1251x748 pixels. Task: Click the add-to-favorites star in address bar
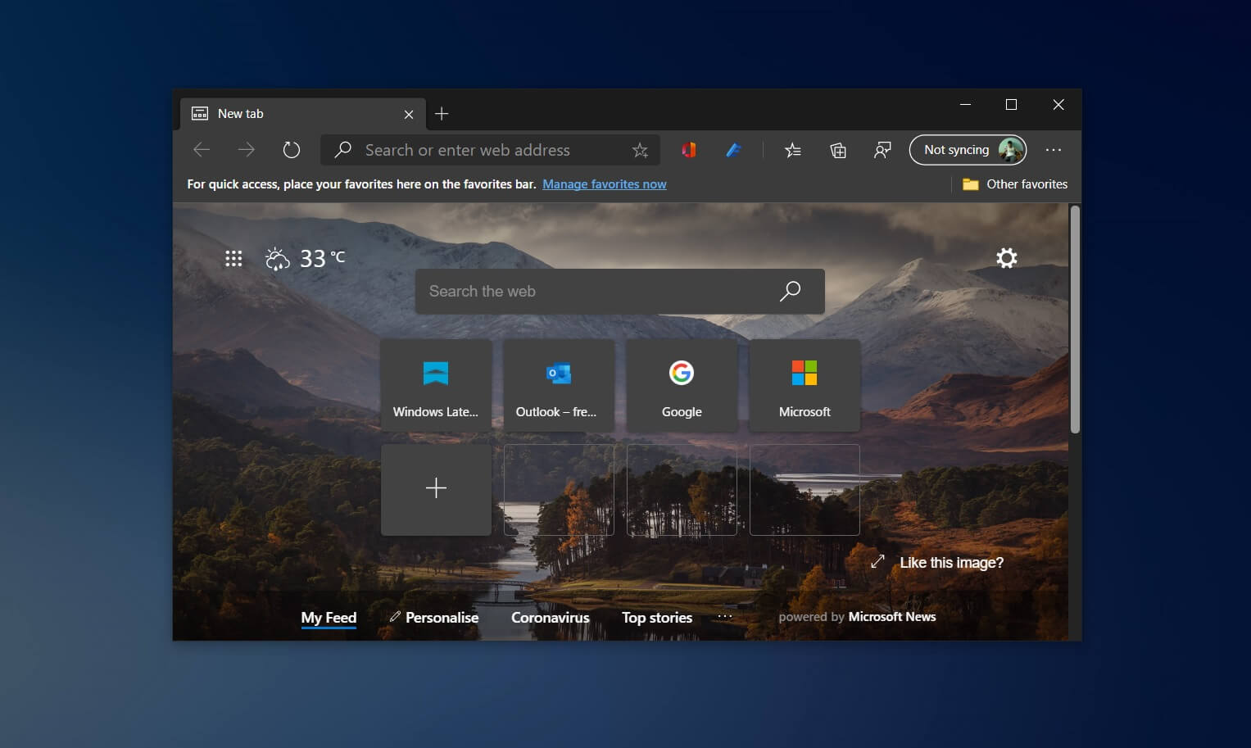click(x=640, y=150)
